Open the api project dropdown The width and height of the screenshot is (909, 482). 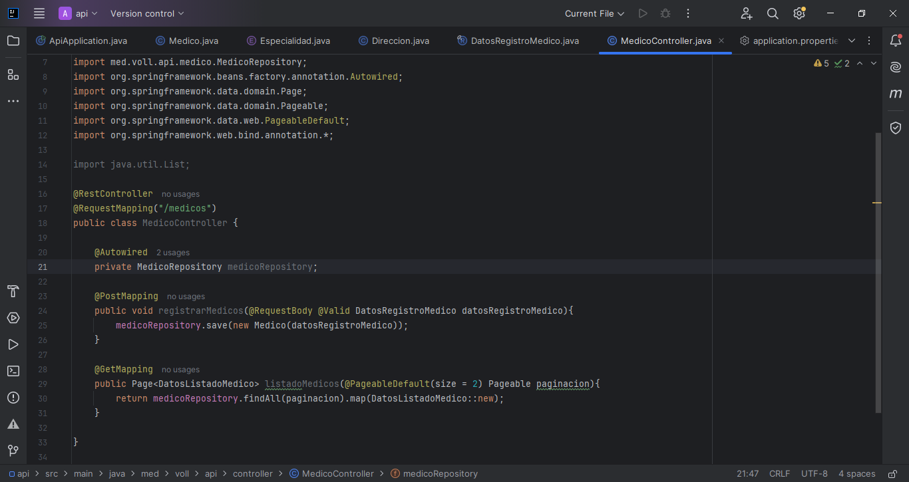pyautogui.click(x=79, y=13)
